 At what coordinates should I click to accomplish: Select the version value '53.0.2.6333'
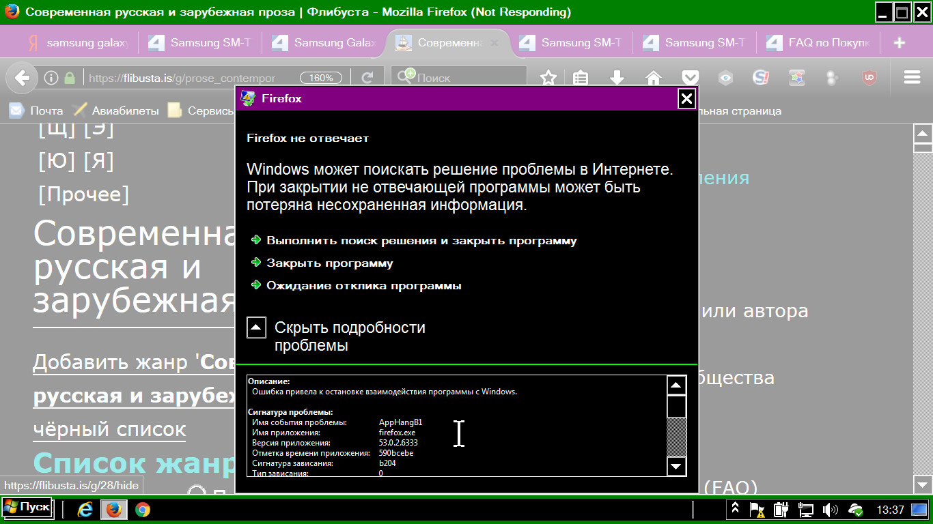click(398, 443)
